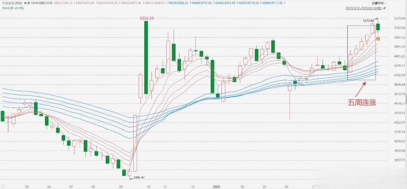Remove the GMMA indicator with the X icon

(x=28, y=3)
